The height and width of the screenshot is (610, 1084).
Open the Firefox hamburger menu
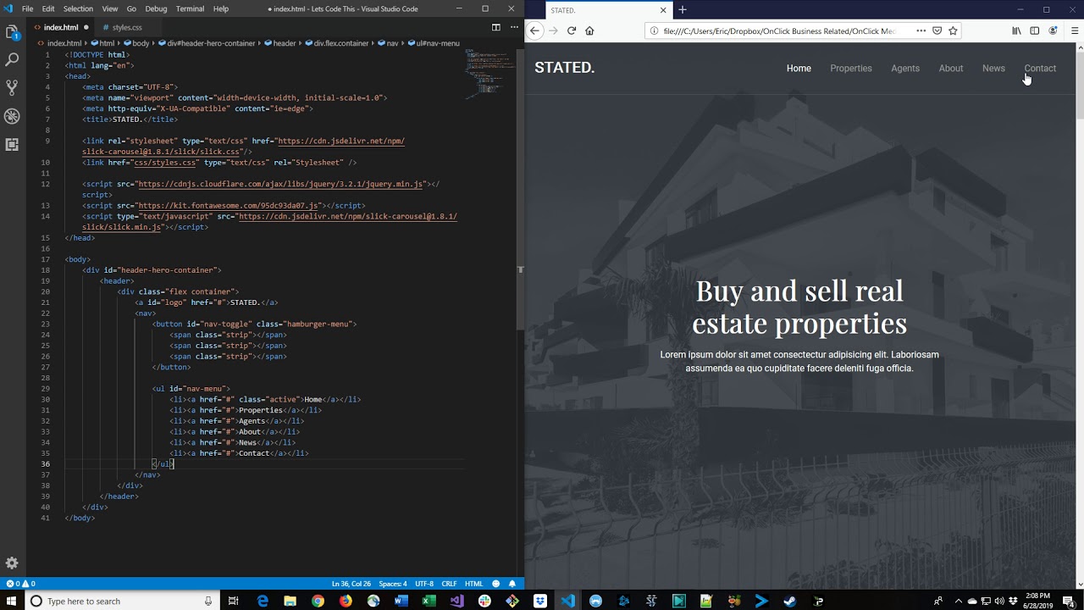click(x=1075, y=30)
